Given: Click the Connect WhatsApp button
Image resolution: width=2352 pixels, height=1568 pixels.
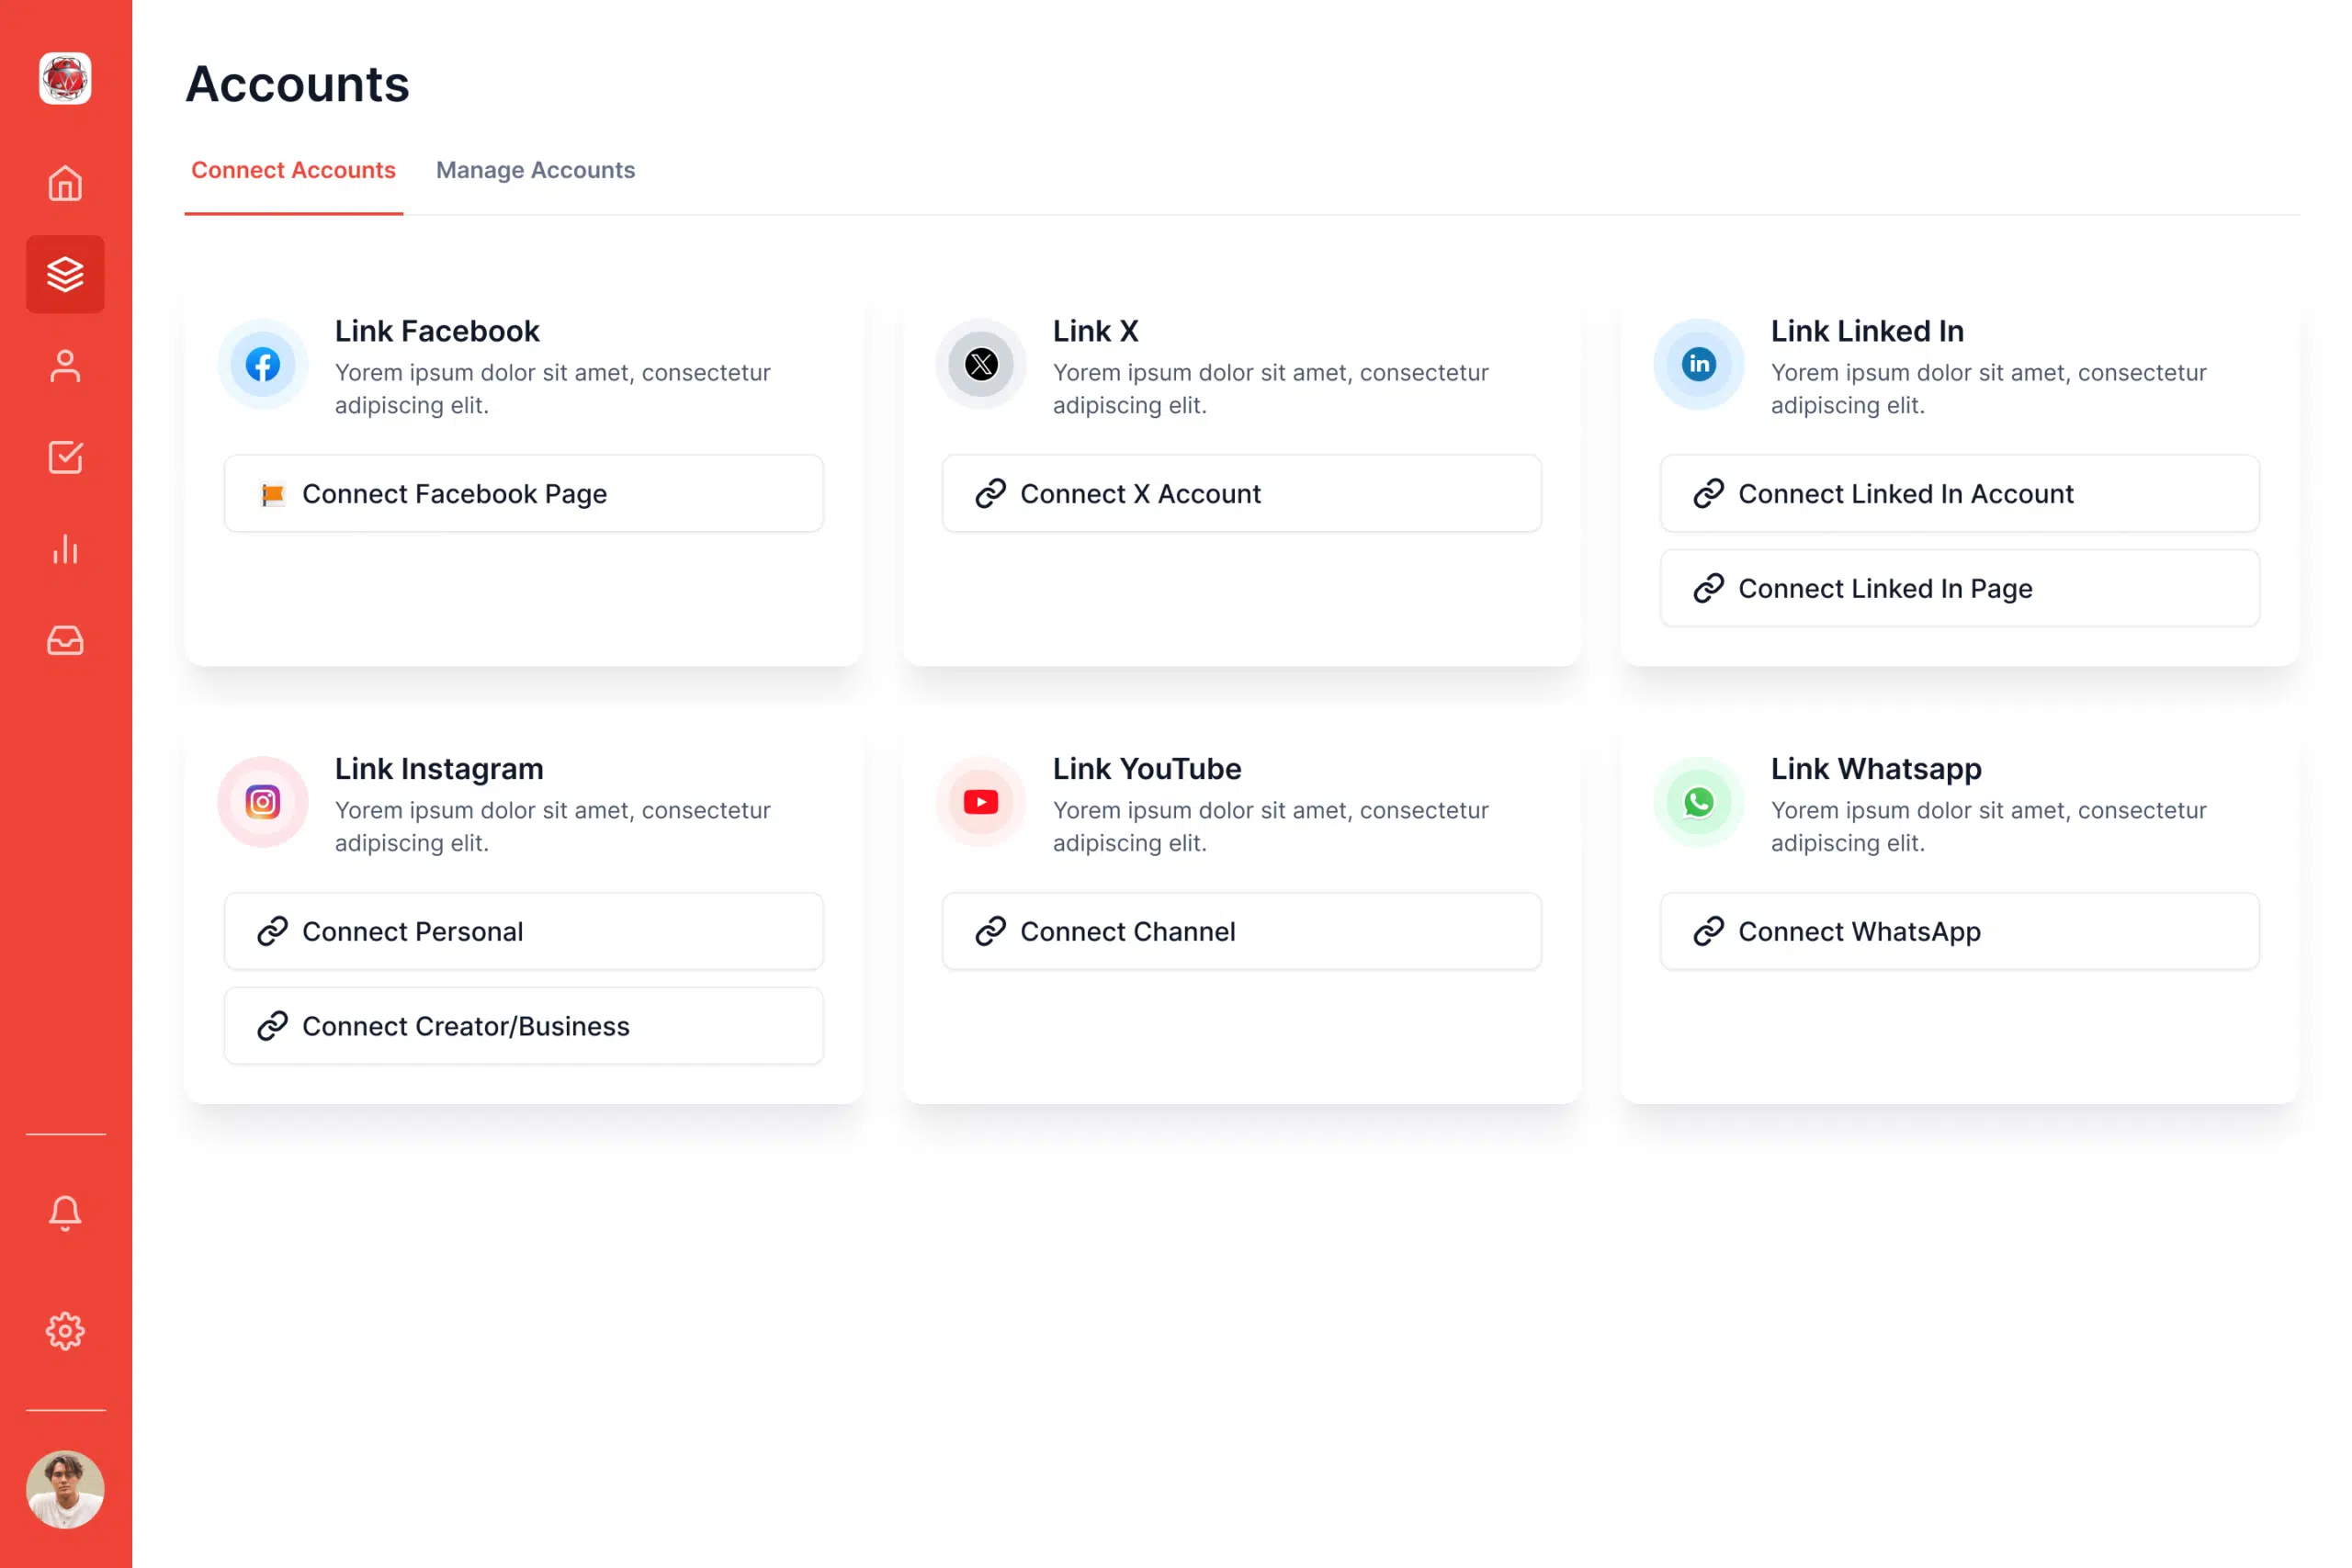Looking at the screenshot, I should pyautogui.click(x=1959, y=932).
